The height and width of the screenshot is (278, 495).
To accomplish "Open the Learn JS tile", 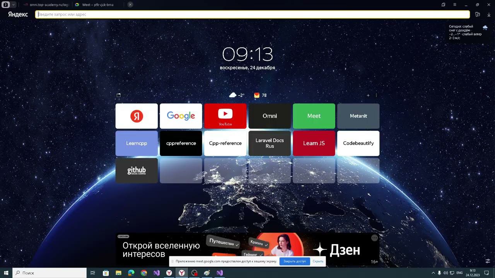I will pyautogui.click(x=314, y=143).
